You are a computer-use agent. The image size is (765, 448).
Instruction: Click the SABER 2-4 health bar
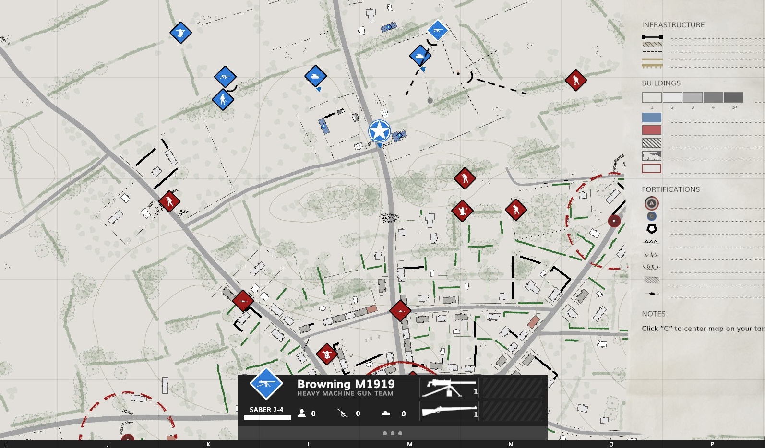click(267, 417)
